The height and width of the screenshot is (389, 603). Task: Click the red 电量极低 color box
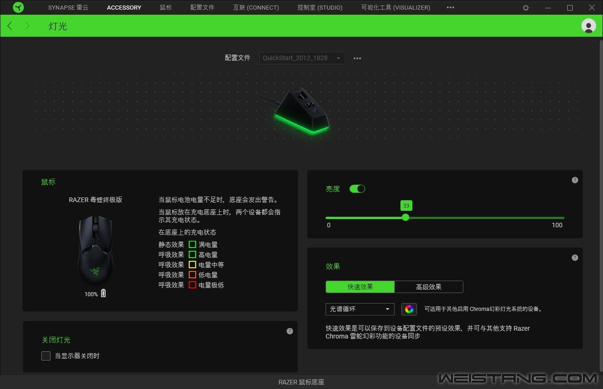point(192,285)
